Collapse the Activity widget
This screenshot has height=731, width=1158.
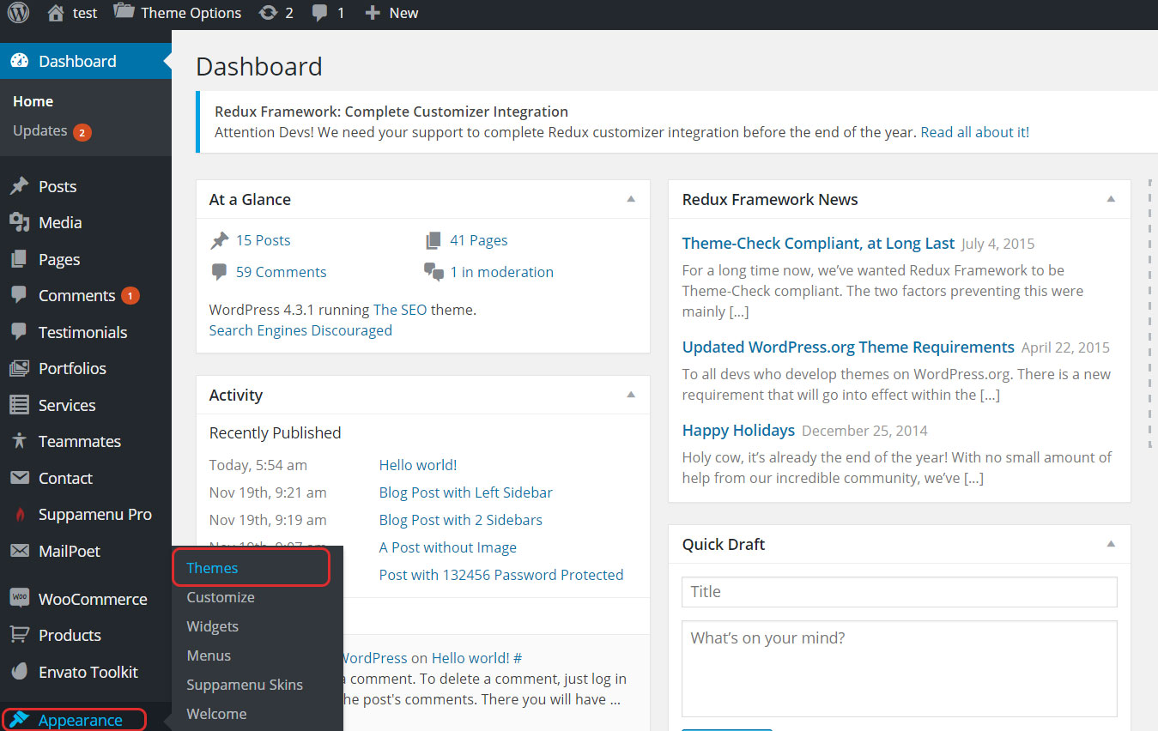coord(631,395)
